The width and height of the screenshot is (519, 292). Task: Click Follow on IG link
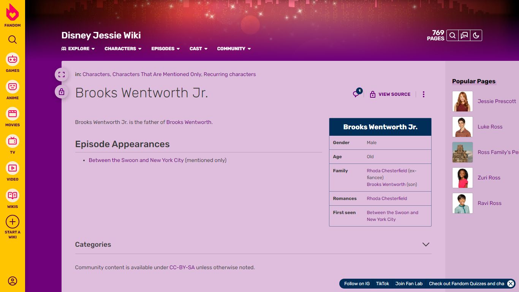[357, 284]
